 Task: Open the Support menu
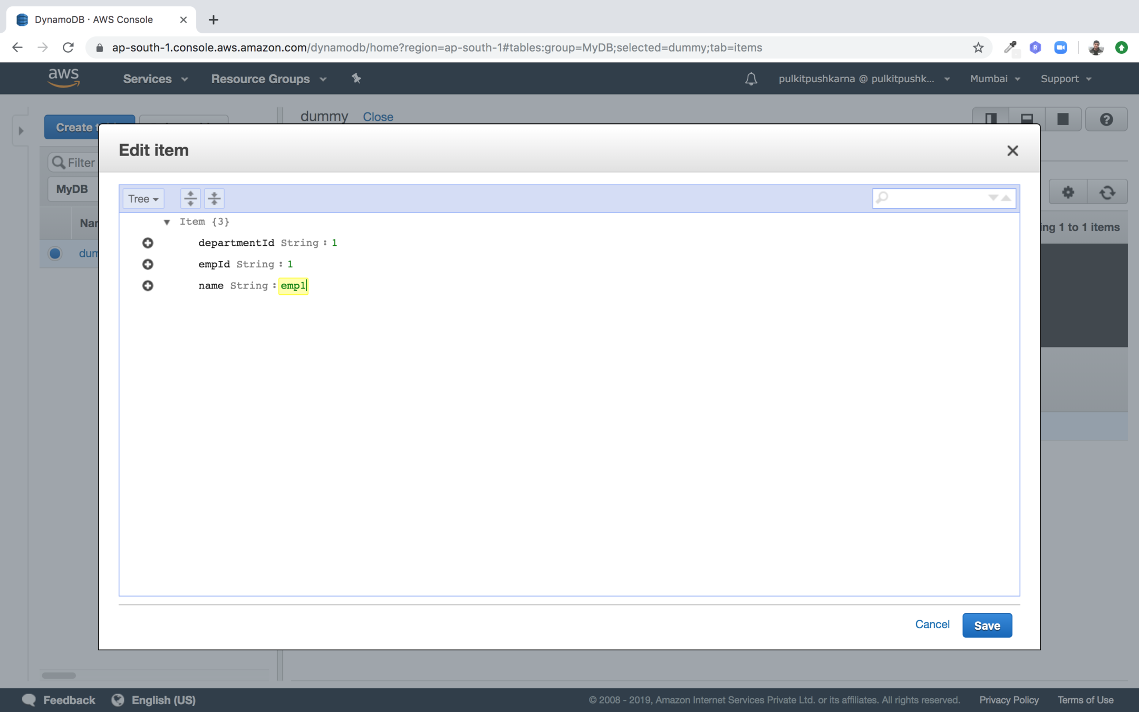[1065, 79]
